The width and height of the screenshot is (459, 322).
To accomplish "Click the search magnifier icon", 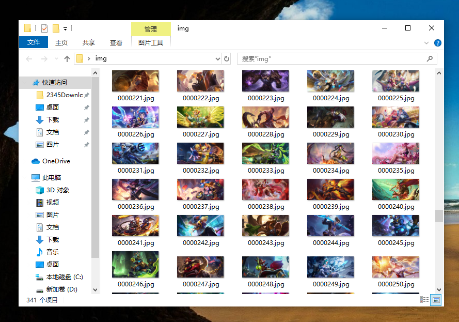I will click(430, 59).
